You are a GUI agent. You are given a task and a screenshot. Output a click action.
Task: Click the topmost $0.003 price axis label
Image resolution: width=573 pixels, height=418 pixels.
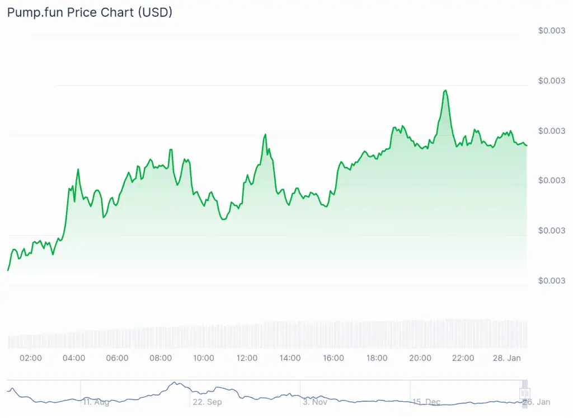pos(551,31)
